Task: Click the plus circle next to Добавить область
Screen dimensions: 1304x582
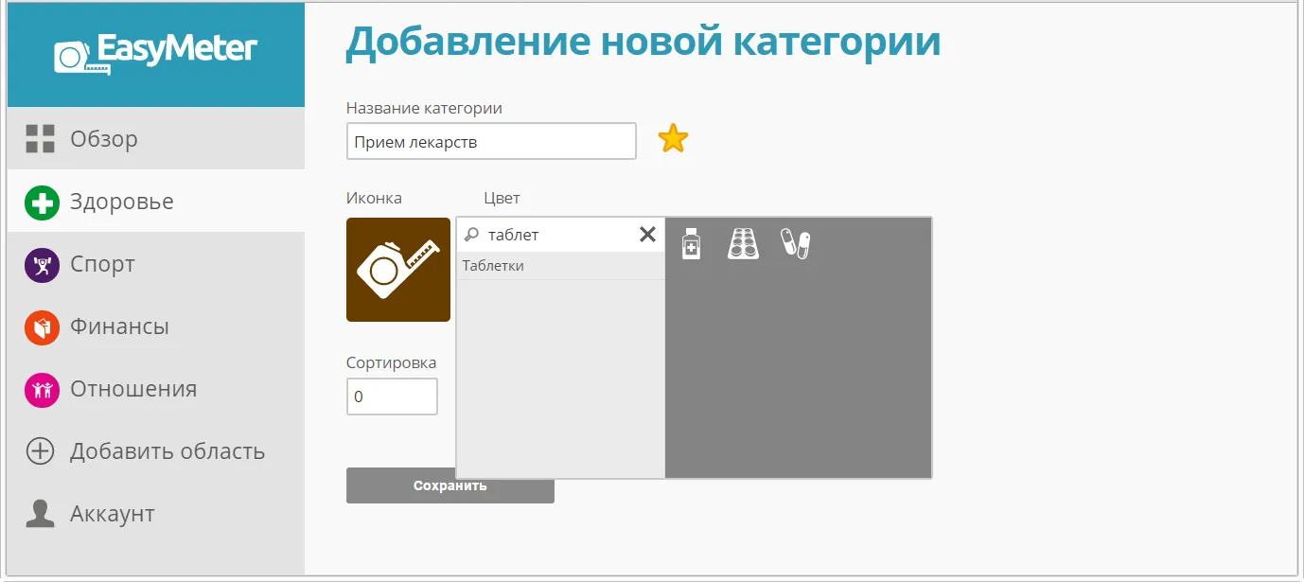Action: tap(40, 451)
